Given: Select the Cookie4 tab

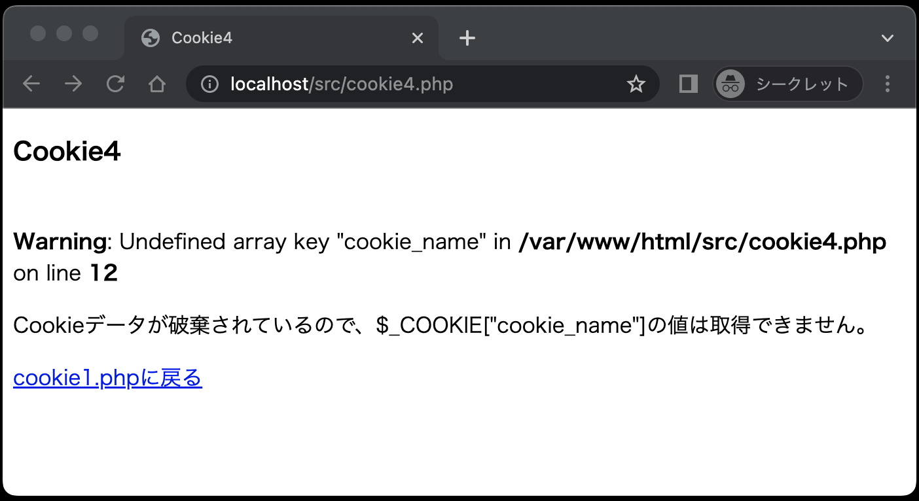Looking at the screenshot, I should tap(262, 38).
